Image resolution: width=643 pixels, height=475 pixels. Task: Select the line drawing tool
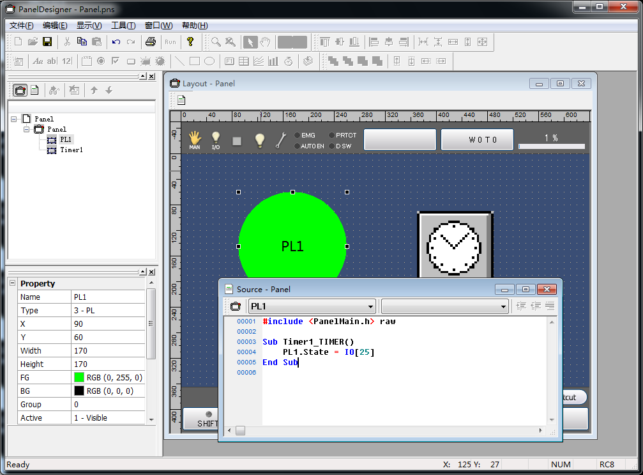pos(180,61)
